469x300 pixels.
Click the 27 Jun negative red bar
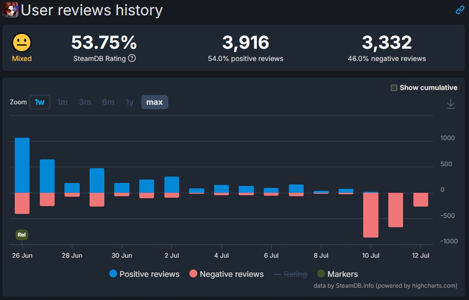click(x=47, y=199)
